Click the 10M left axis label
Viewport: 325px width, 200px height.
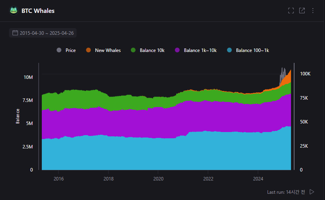(28, 77)
